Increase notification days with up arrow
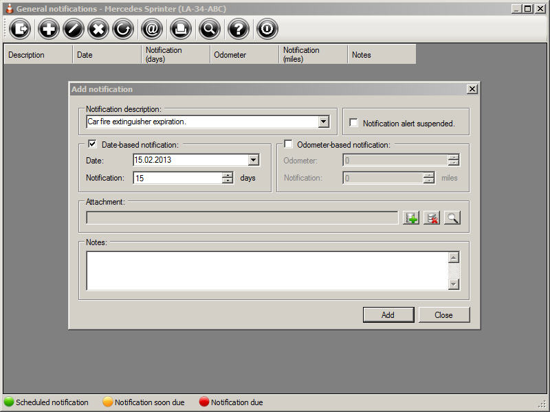Screen dimensions: 550x412 pyautogui.click(x=228, y=175)
